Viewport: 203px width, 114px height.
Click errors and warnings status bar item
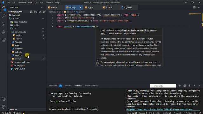pyautogui.click(x=7, y=113)
